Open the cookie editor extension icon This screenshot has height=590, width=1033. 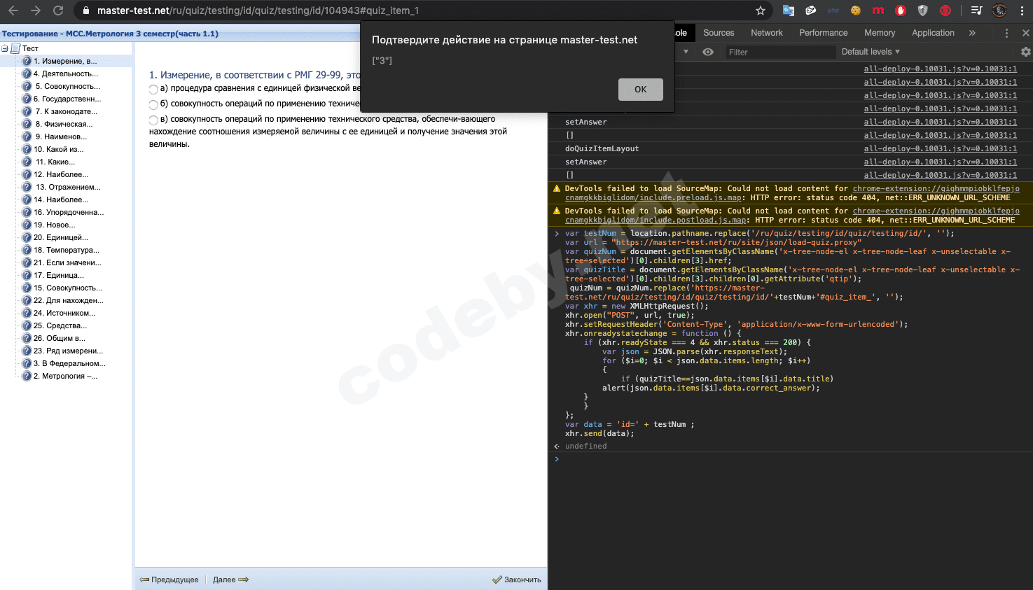[856, 10]
